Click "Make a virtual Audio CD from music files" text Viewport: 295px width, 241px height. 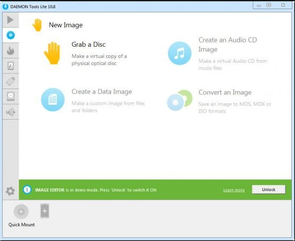[233, 64]
